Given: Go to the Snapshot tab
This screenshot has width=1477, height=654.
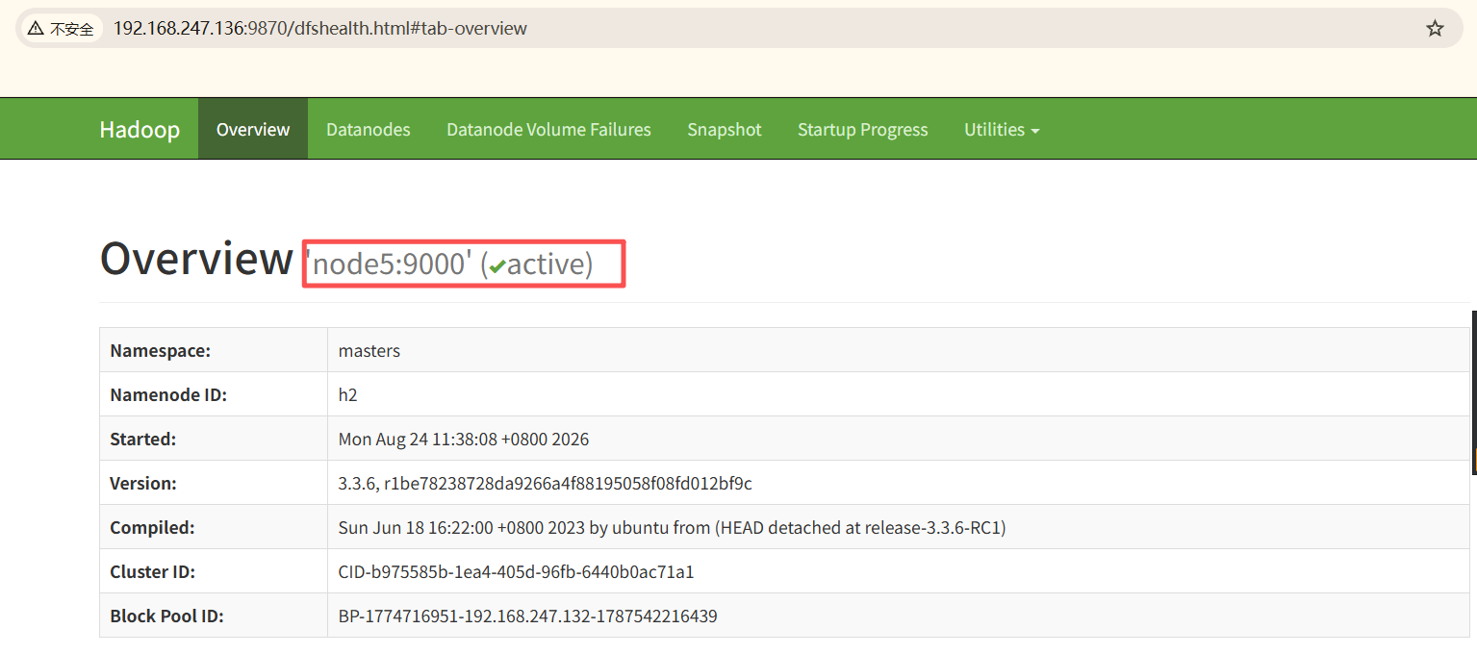Looking at the screenshot, I should click(x=725, y=129).
